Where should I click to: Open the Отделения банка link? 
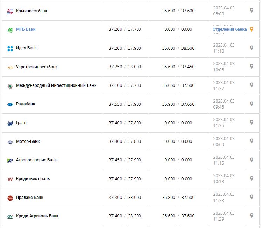click(229, 29)
